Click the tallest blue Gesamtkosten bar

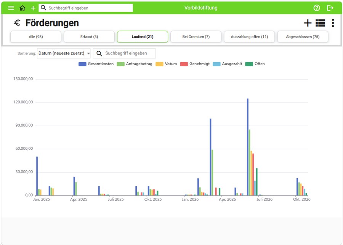(x=248, y=147)
